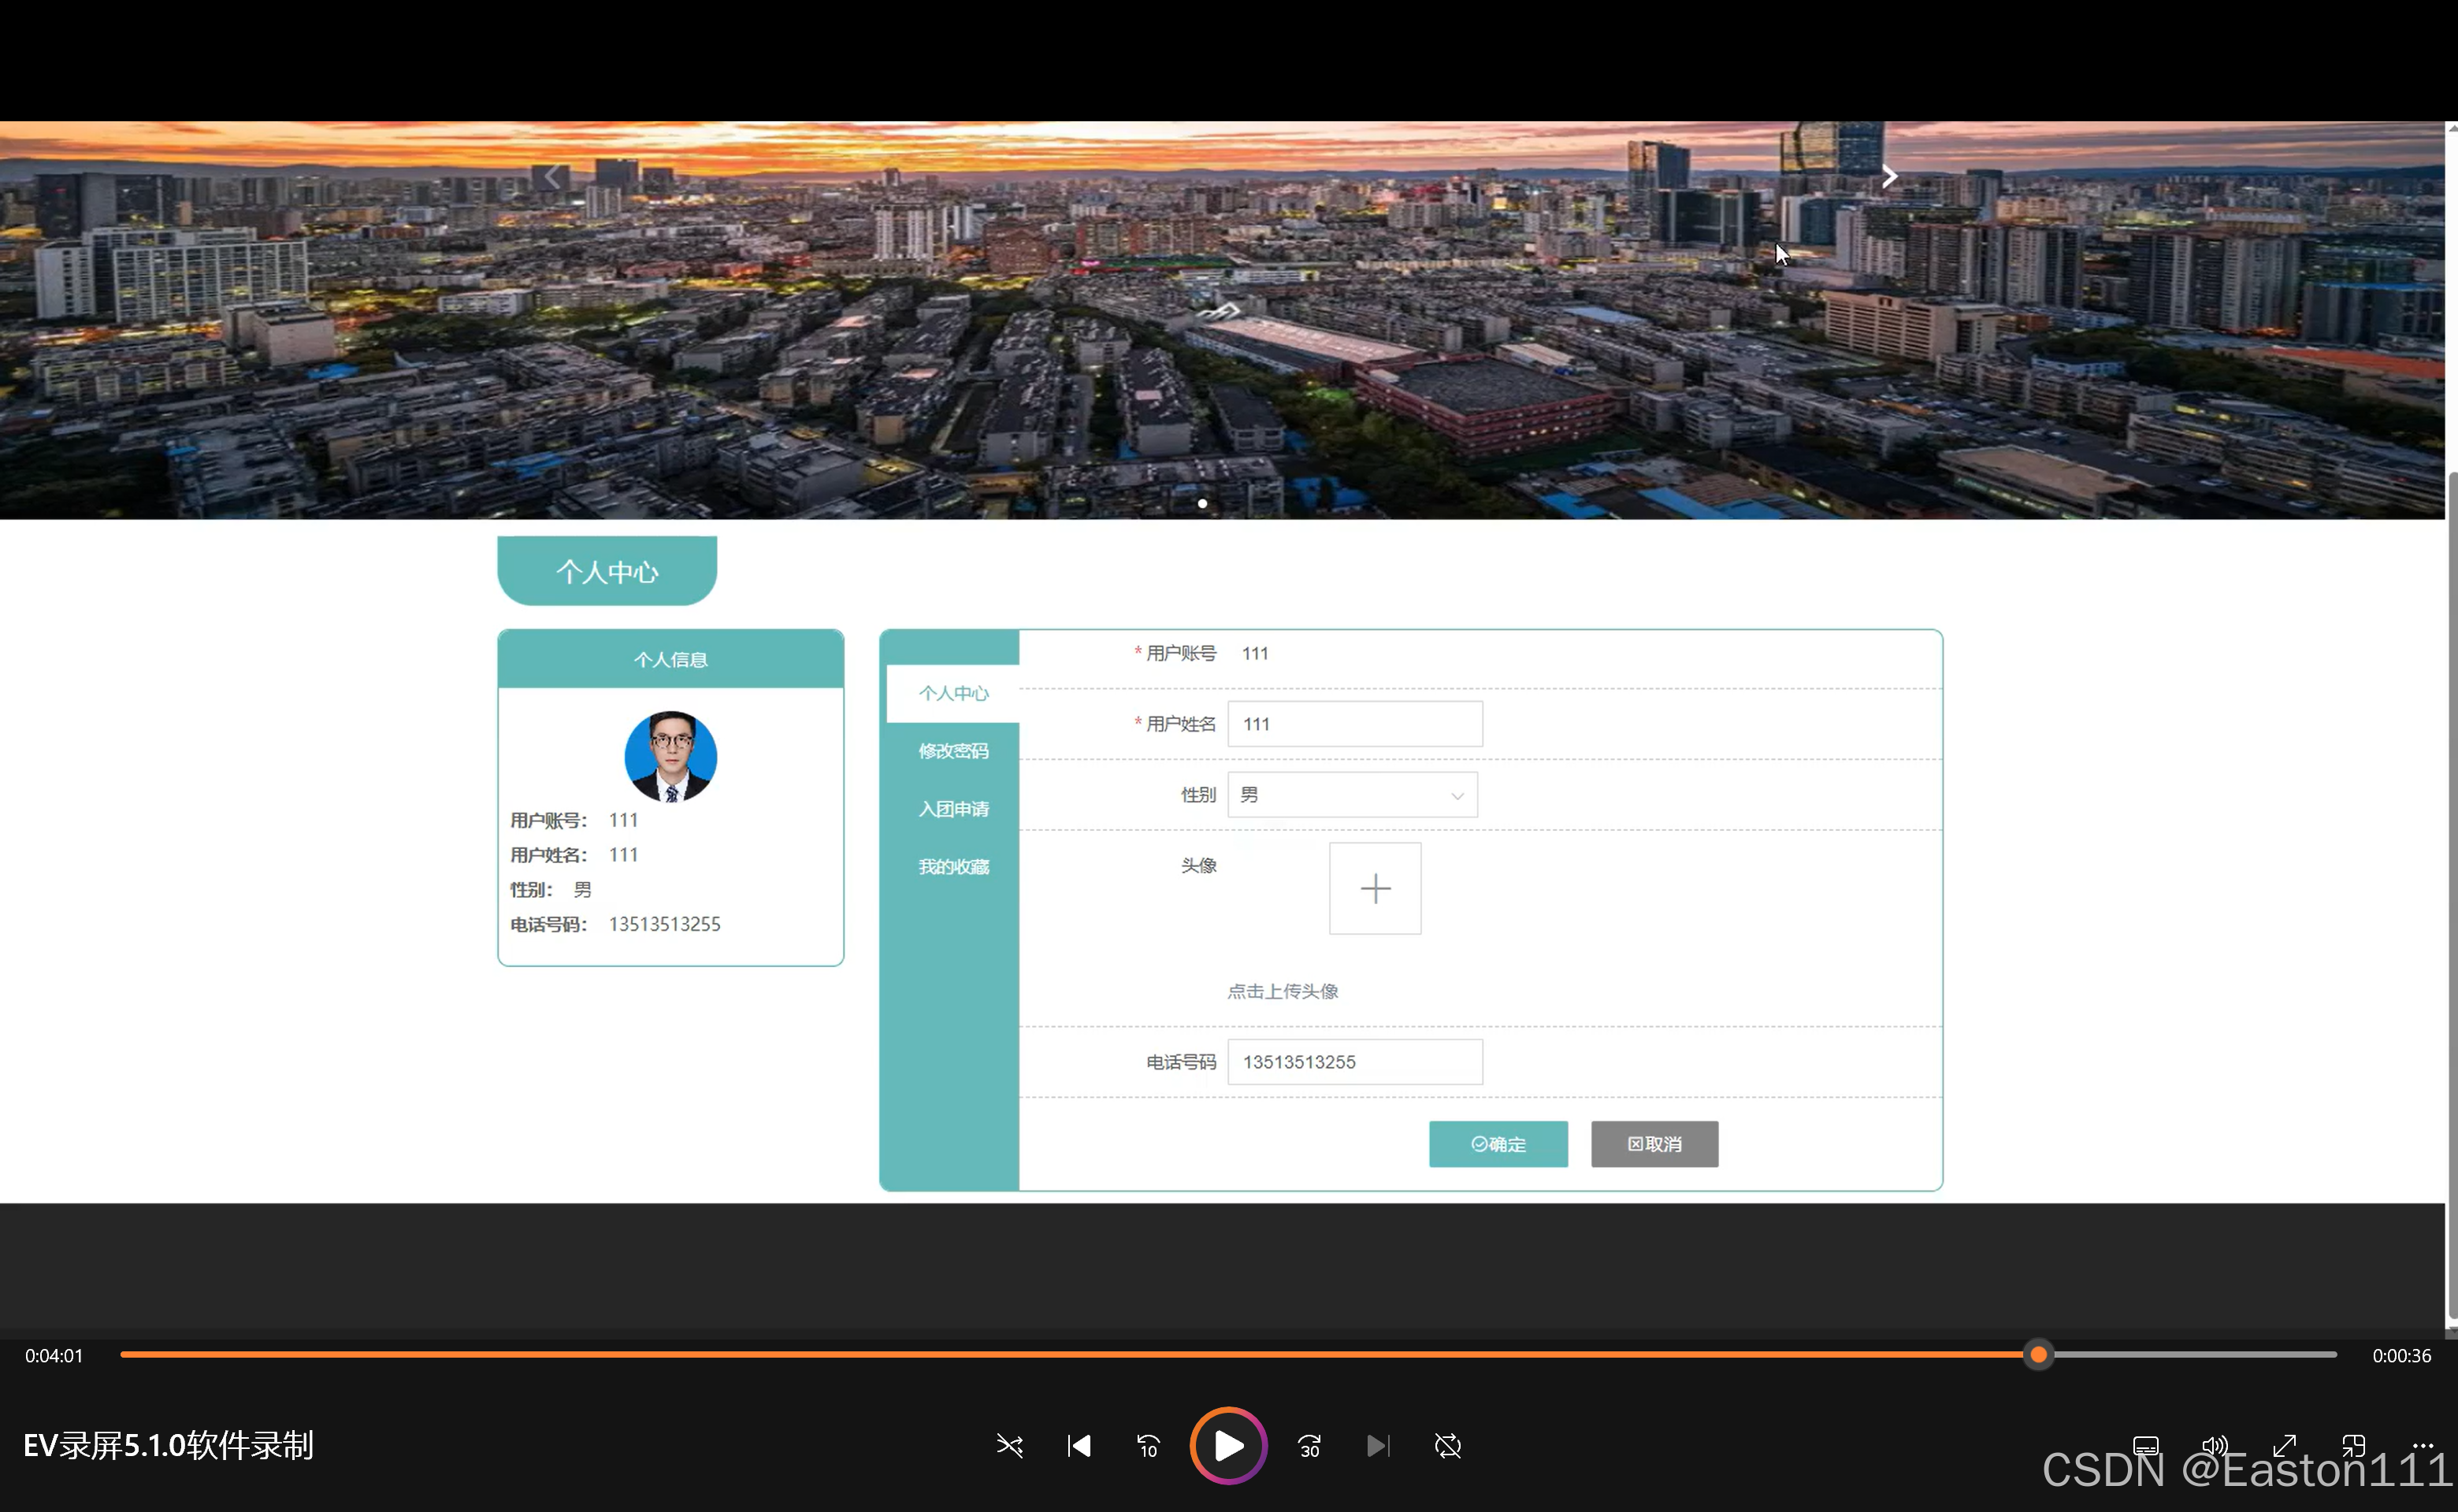Click the 电话号码 input field

point(1353,1062)
